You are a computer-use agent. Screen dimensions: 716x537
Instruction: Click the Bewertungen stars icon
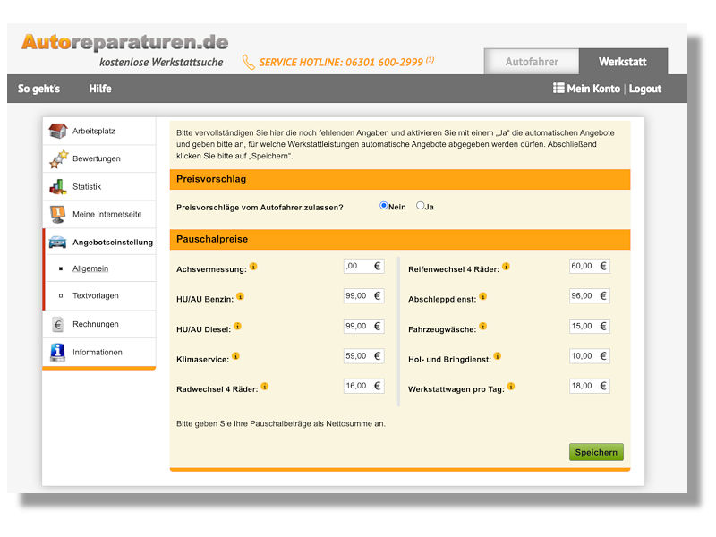(x=58, y=159)
